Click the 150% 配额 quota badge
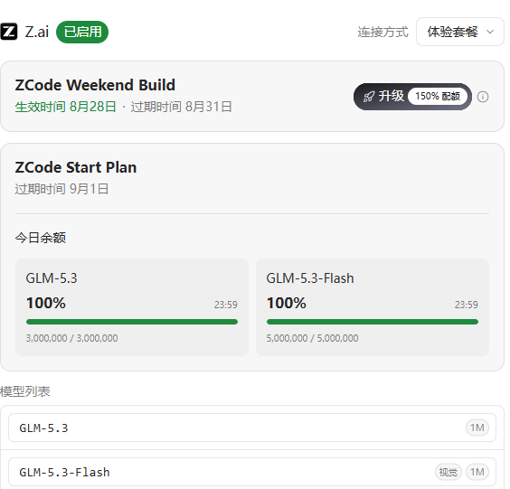This screenshot has width=510, height=489. point(438,97)
